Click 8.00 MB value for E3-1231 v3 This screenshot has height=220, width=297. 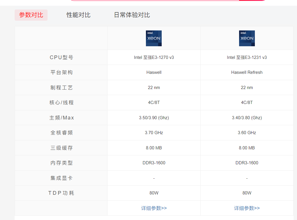point(247,148)
